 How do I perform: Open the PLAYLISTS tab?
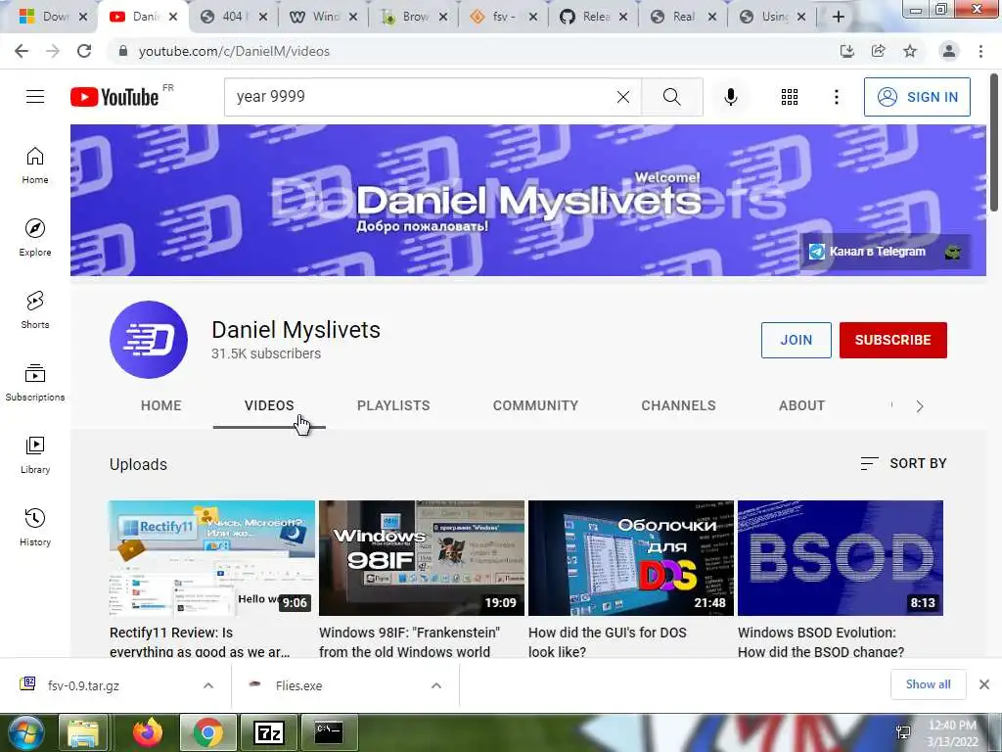[393, 405]
